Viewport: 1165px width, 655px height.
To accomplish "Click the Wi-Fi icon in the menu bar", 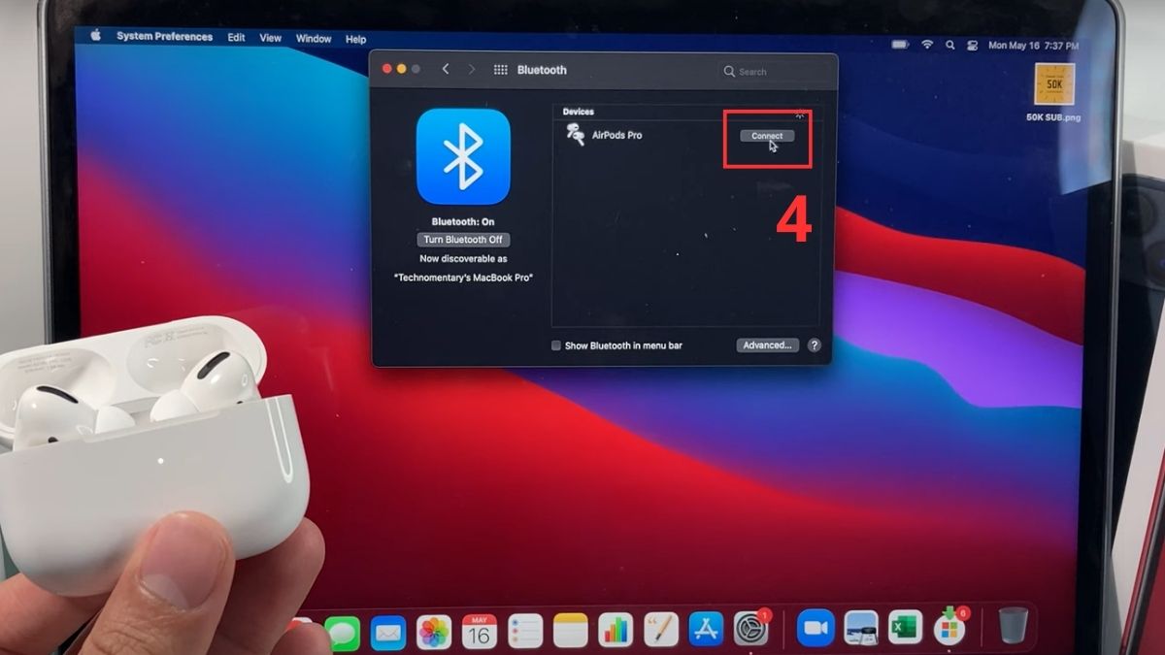I will tap(928, 44).
